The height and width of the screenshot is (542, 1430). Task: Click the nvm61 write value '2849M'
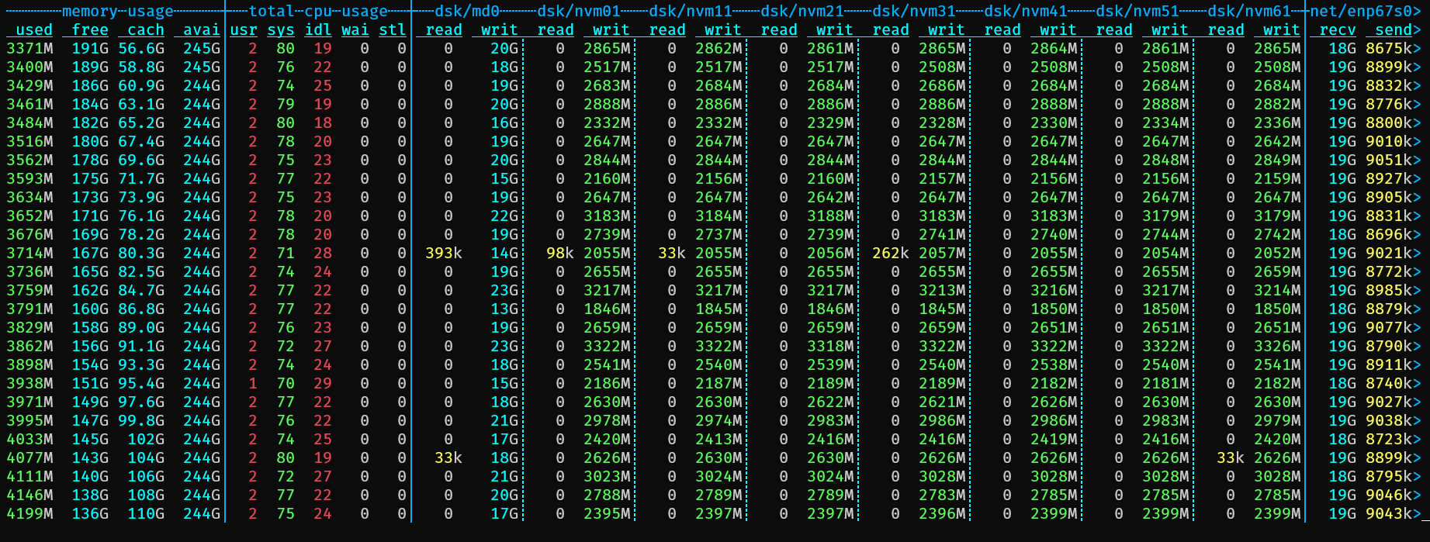(1277, 160)
